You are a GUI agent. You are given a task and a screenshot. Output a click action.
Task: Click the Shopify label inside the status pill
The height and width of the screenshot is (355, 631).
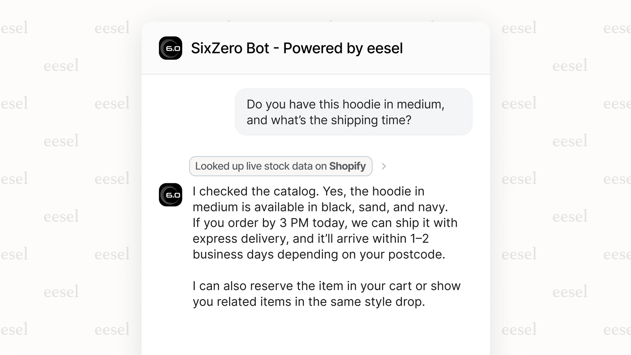[347, 166]
